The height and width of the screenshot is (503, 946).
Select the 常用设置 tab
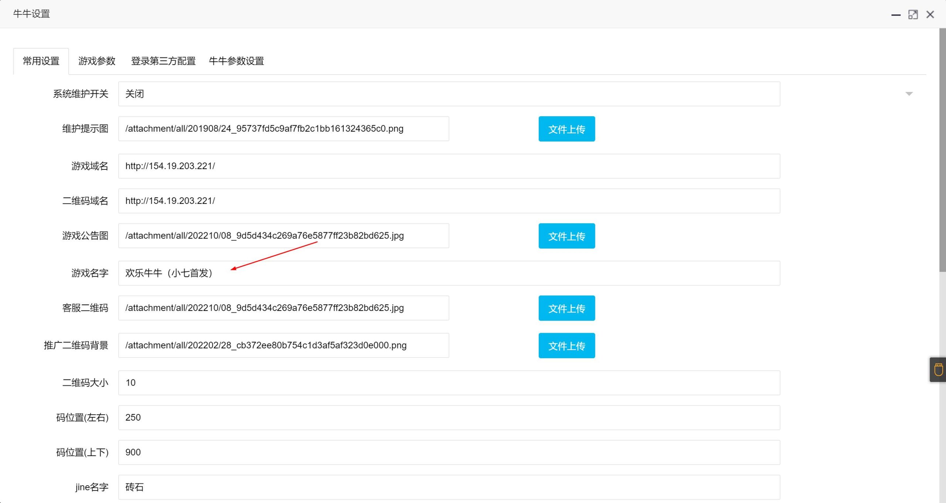coord(41,61)
